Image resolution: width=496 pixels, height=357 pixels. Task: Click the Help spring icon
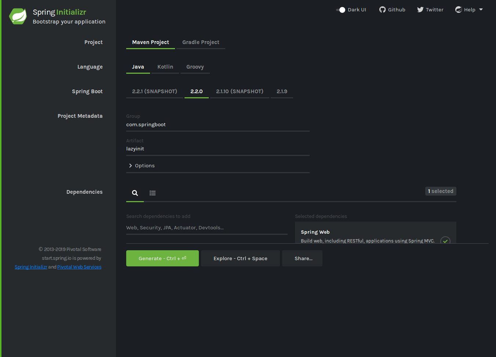(x=459, y=10)
